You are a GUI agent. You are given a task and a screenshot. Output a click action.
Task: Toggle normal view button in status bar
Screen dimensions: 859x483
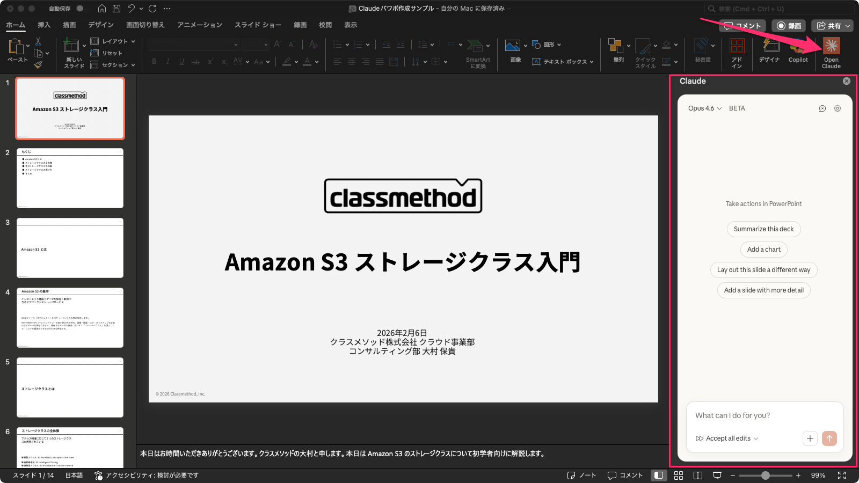(658, 475)
